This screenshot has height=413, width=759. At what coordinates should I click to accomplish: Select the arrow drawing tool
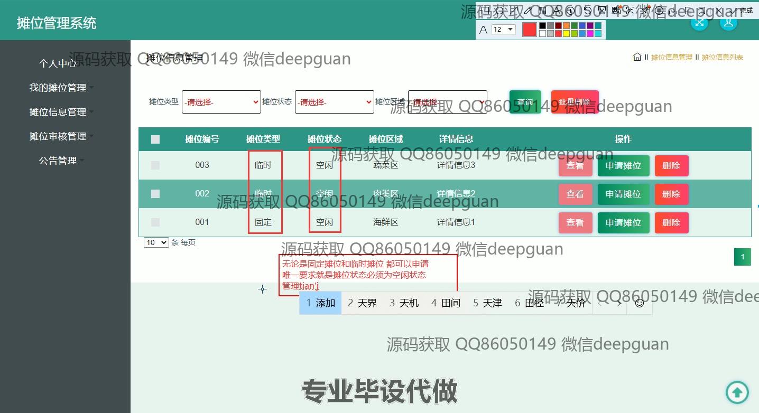tap(514, 11)
